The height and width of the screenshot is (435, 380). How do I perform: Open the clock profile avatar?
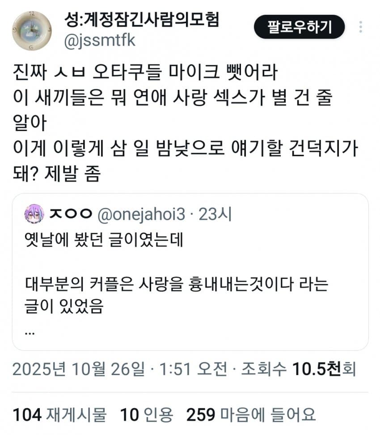32,31
